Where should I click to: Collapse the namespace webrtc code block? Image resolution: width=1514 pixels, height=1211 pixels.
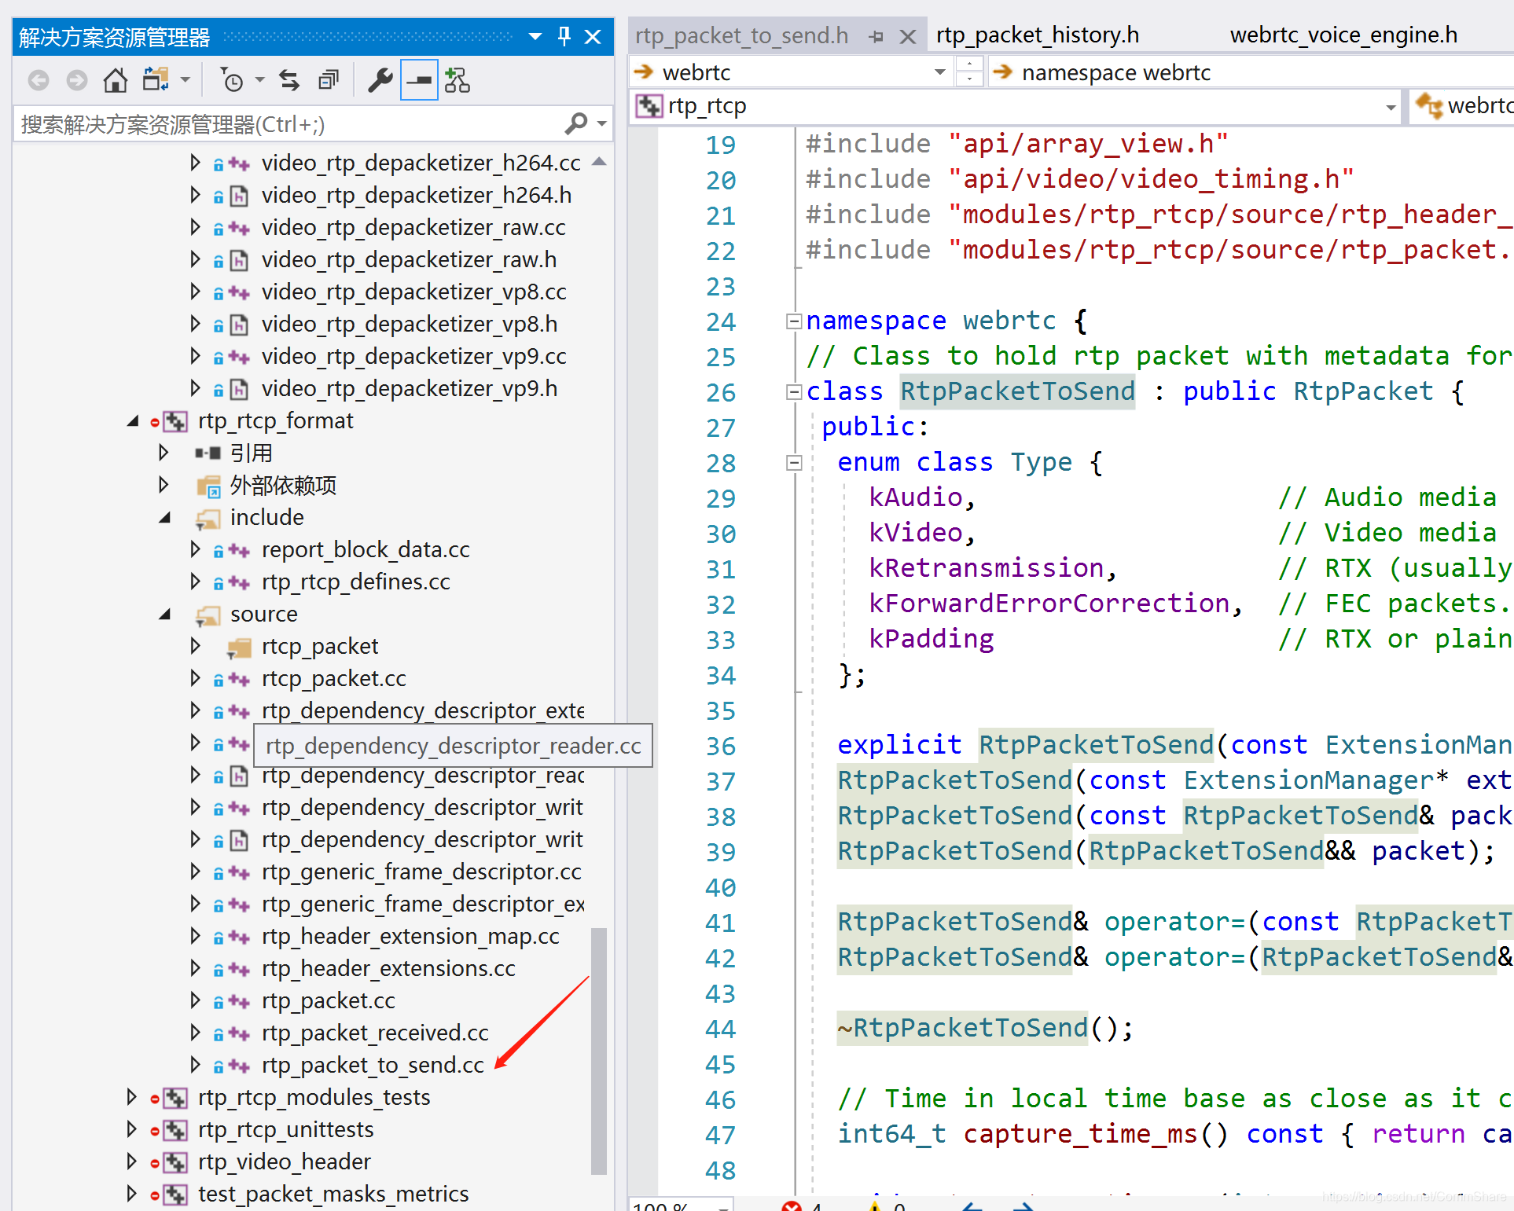point(794,321)
